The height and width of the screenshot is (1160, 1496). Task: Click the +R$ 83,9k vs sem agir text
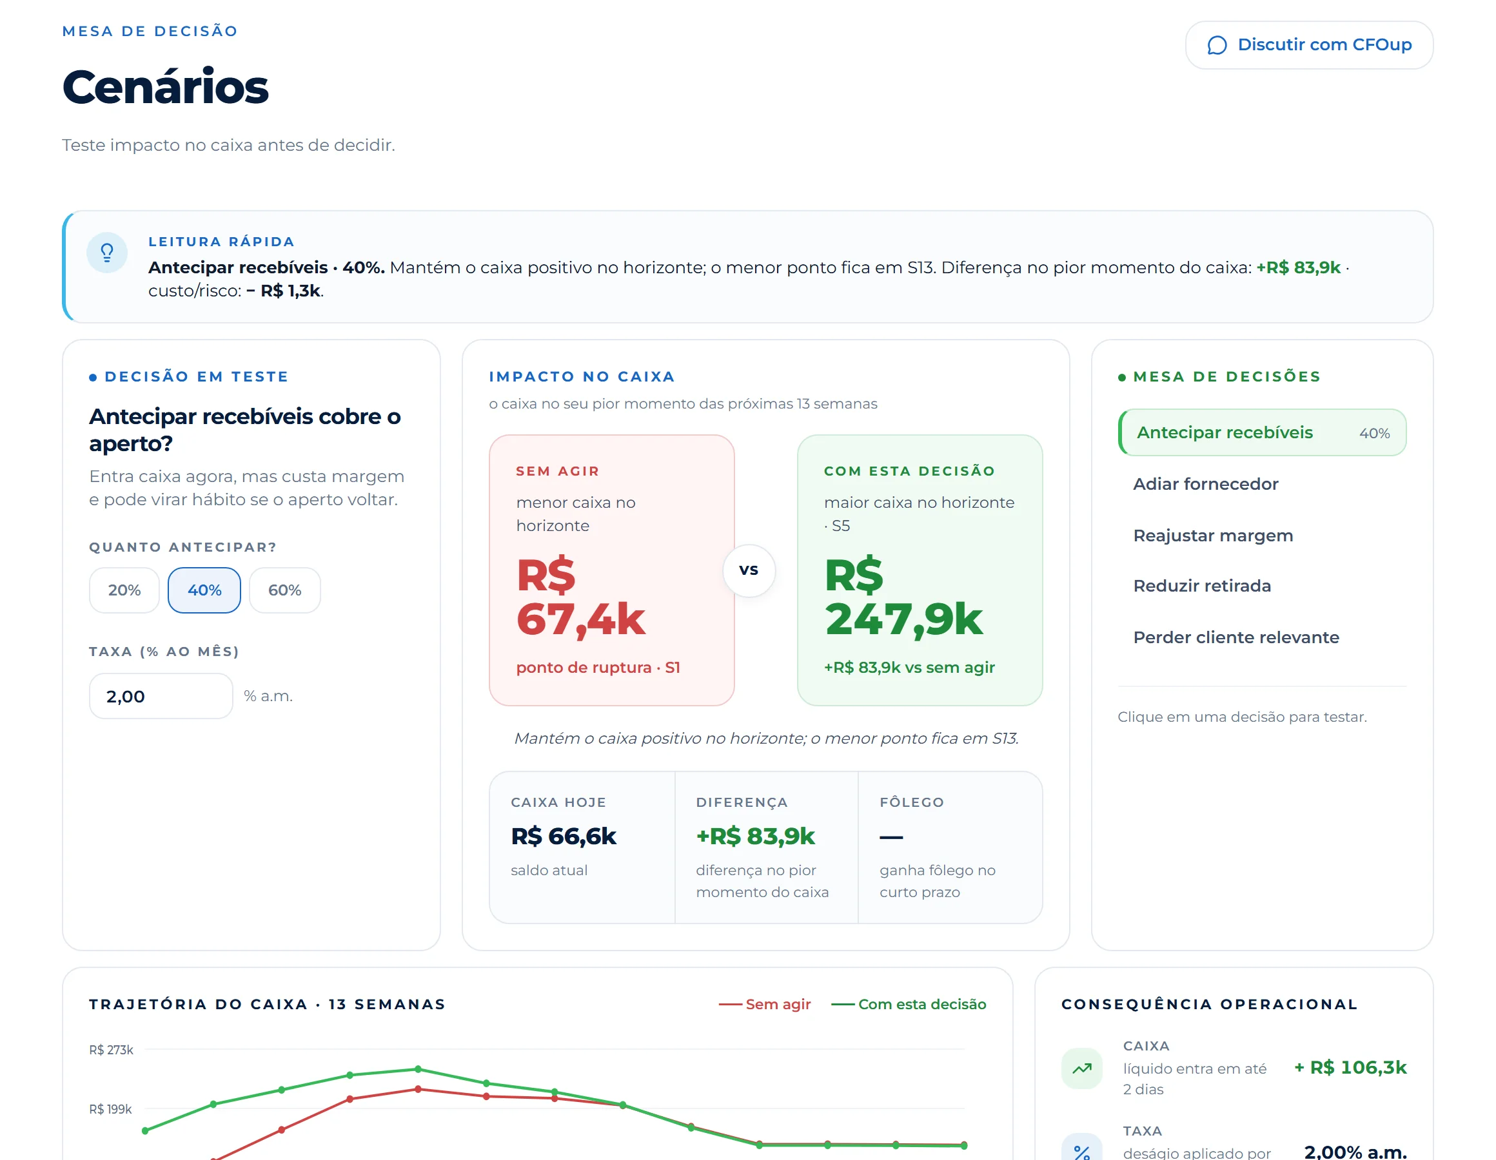[909, 668]
